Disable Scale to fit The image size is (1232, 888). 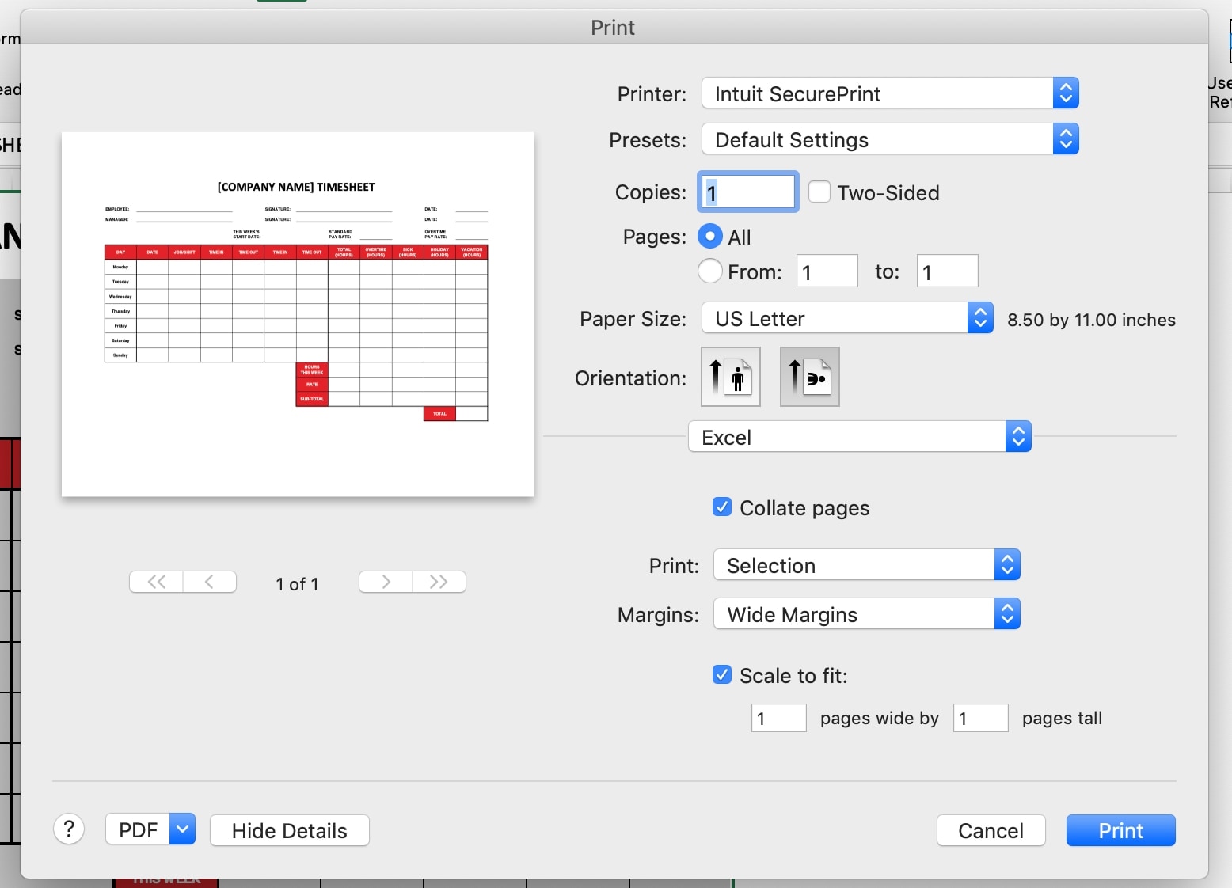tap(721, 674)
